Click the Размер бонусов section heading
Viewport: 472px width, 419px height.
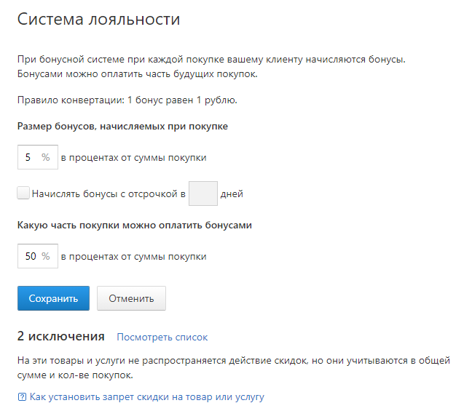click(122, 127)
